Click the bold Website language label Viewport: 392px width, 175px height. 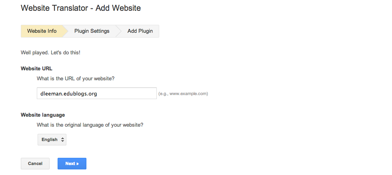(43, 115)
